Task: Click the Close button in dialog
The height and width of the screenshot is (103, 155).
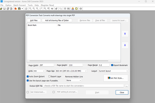Action: 122,92
